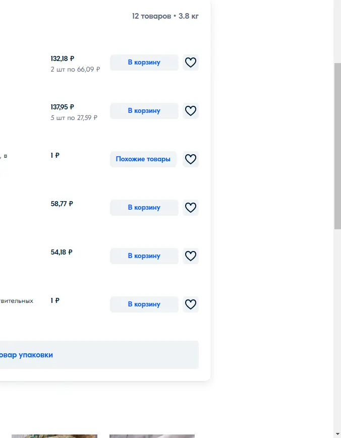The image size is (341, 438).
Task: Favorite the item priced 58,77 ₽
Action: click(191, 208)
